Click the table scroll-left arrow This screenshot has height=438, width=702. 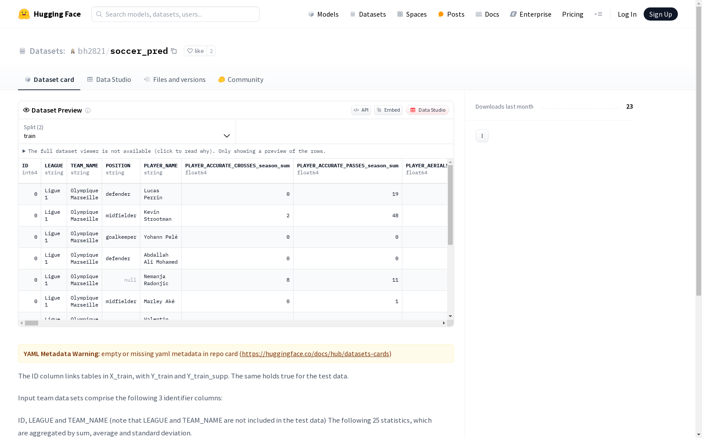(21, 323)
